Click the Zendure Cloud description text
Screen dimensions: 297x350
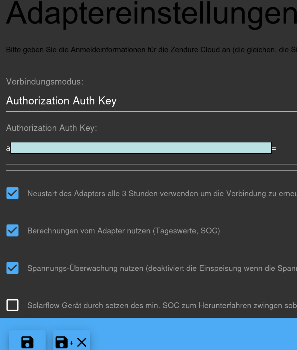pyautogui.click(x=151, y=50)
